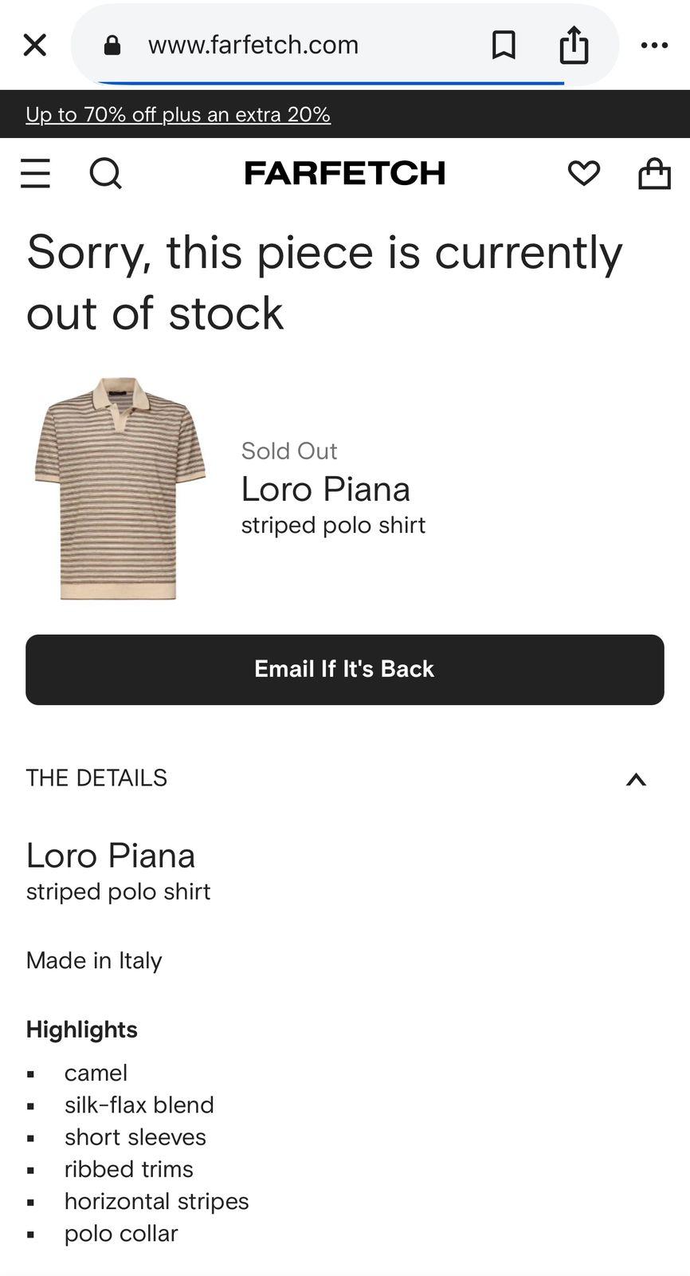This screenshot has height=1276, width=690.
Task: Tap the search magnifier icon
Action: tap(105, 173)
